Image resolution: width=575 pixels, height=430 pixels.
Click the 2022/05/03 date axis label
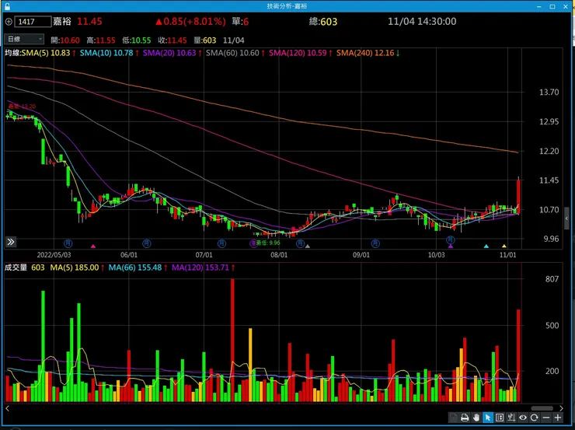(x=54, y=254)
